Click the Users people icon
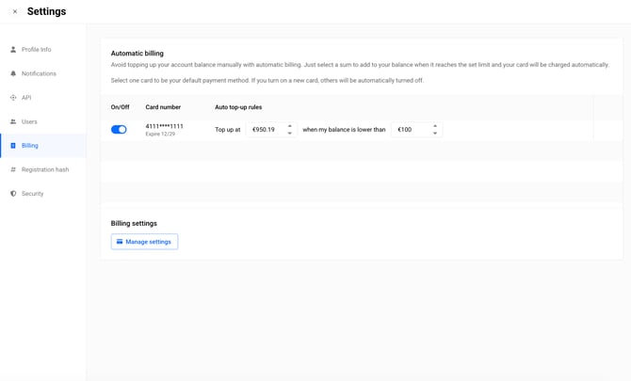 [x=13, y=121]
